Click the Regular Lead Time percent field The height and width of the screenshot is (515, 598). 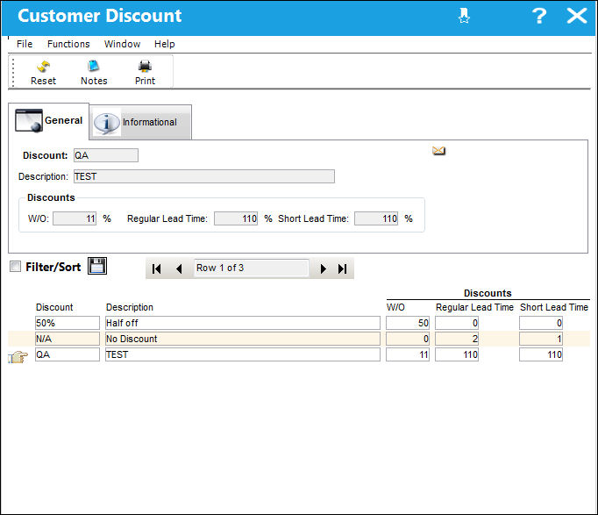click(236, 218)
